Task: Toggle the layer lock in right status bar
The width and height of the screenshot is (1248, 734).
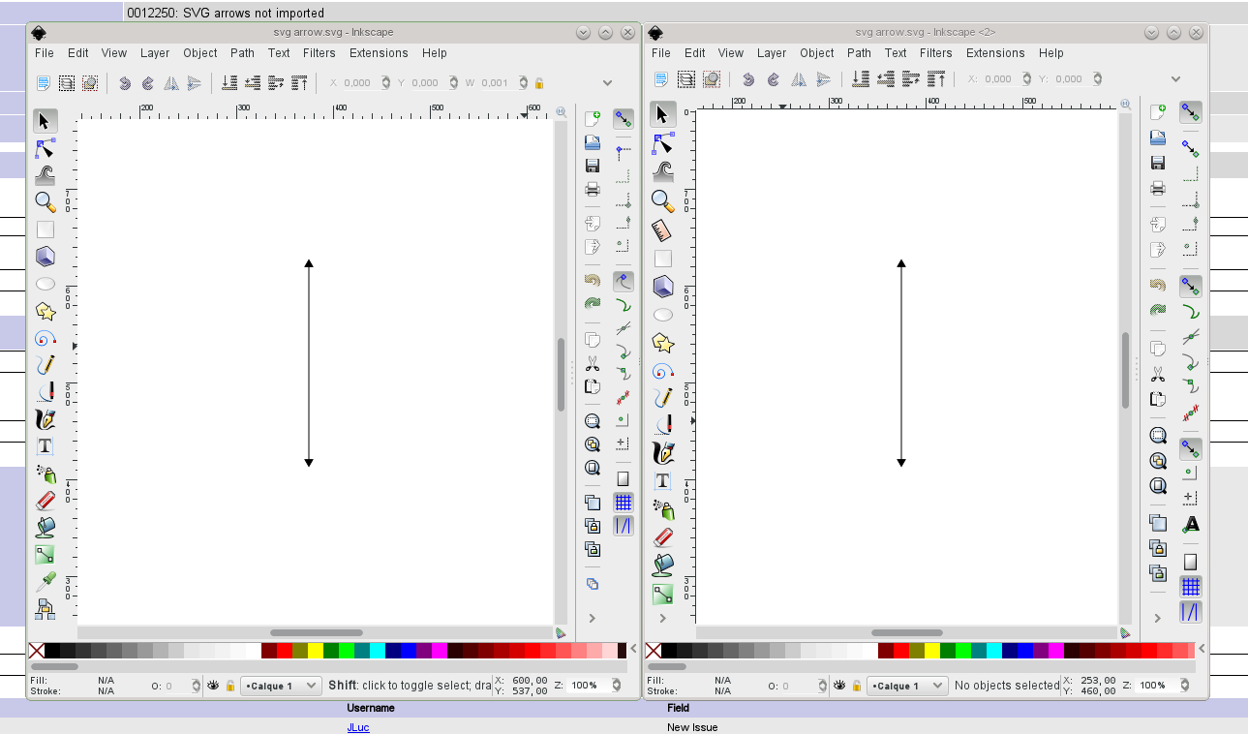Action: (856, 686)
